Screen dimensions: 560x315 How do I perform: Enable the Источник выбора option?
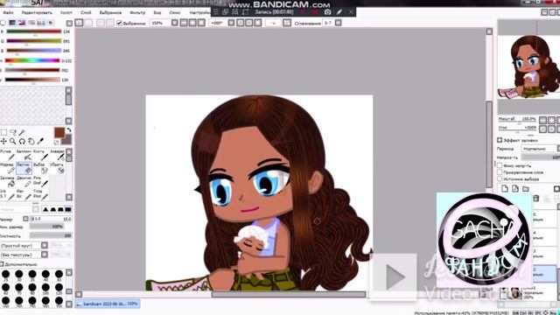tap(500, 178)
